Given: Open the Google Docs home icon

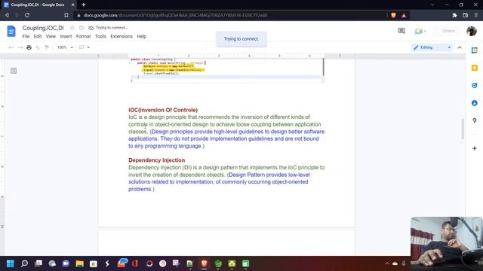Looking at the screenshot, I should [x=11, y=31].
